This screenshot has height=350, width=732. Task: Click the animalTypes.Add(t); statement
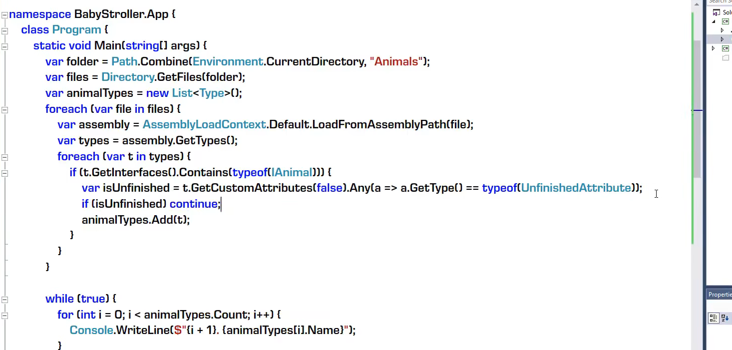click(136, 220)
